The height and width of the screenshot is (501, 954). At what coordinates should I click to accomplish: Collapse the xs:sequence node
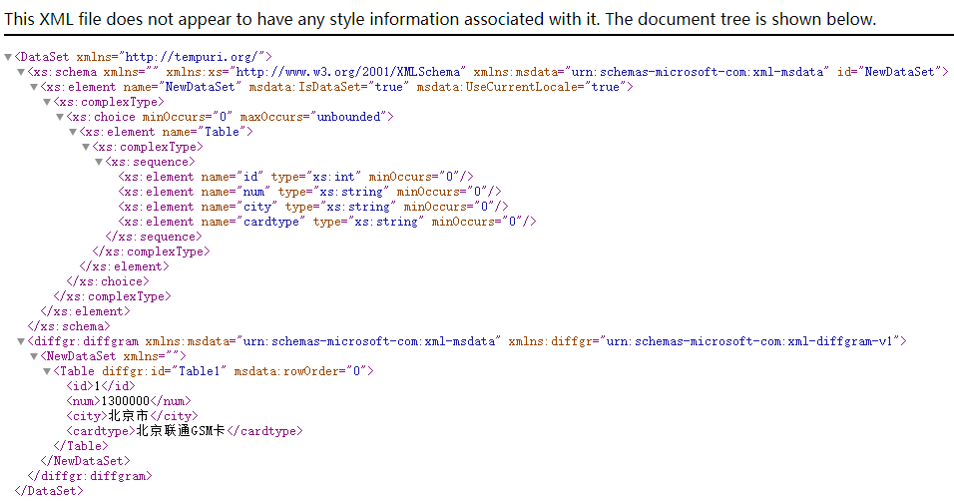(x=99, y=162)
